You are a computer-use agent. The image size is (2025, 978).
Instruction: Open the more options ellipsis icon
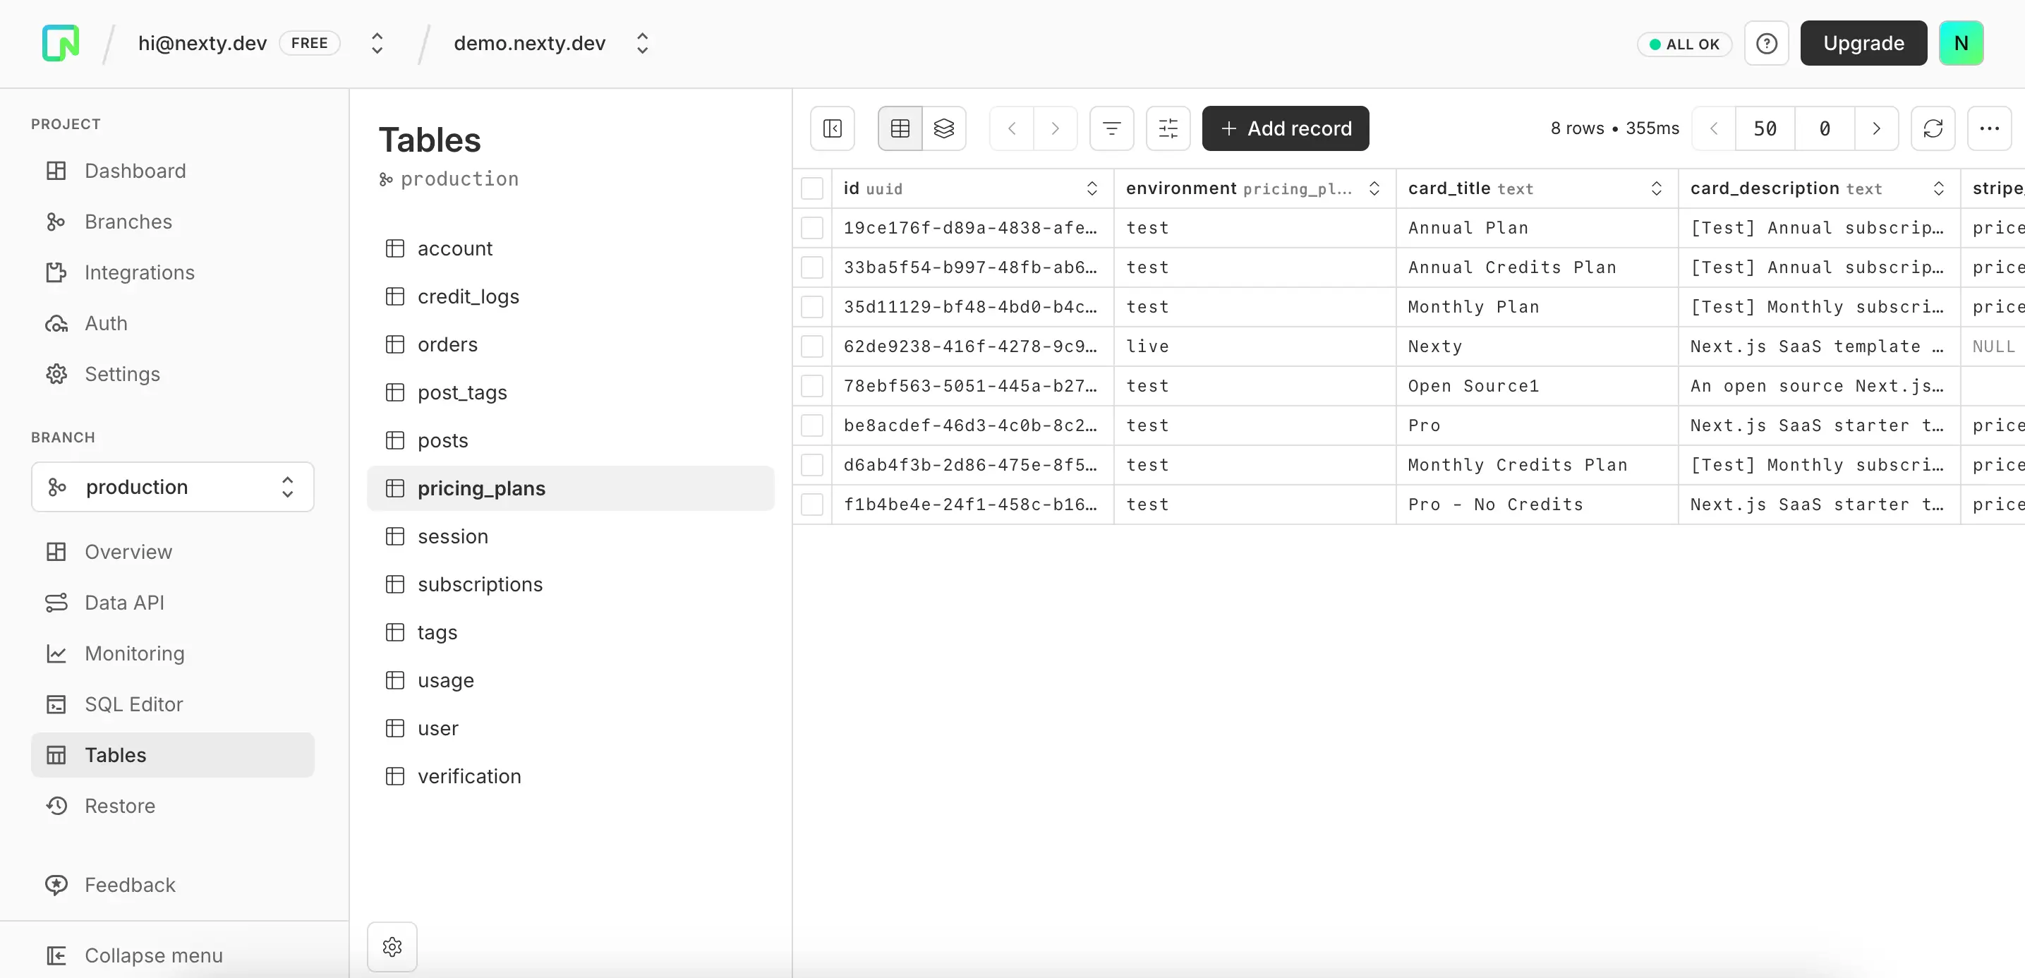coord(1988,128)
